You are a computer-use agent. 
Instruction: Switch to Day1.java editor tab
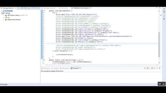[x=63, y=8]
